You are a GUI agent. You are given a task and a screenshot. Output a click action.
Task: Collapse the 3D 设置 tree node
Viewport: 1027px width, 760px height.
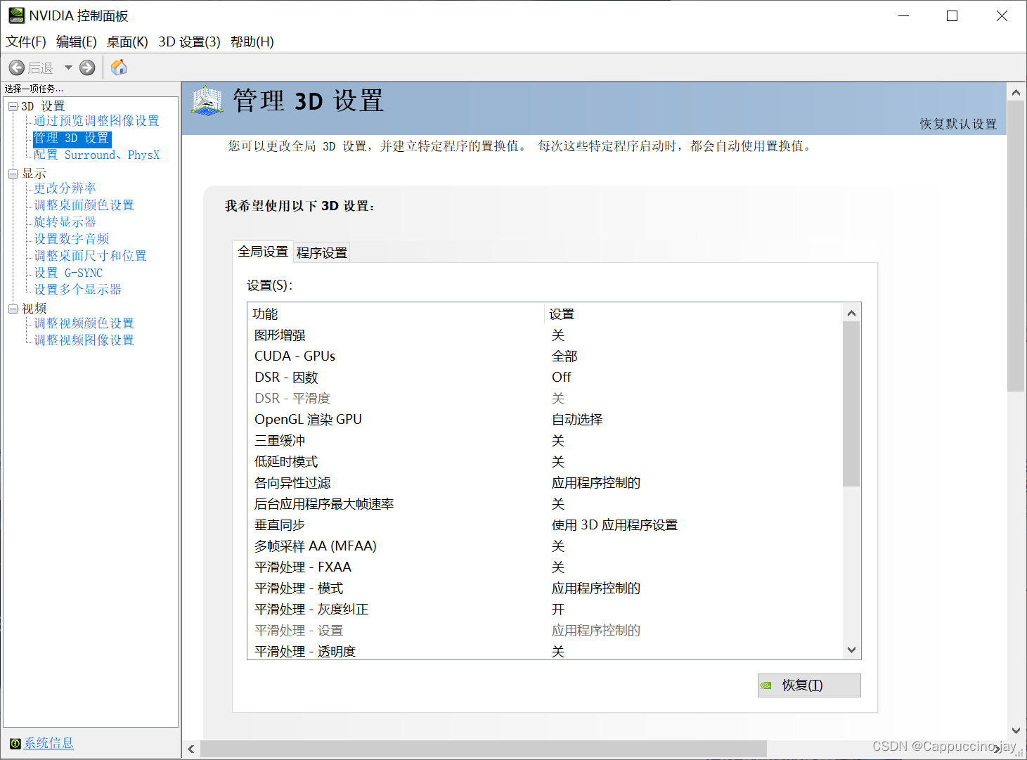click(x=13, y=106)
